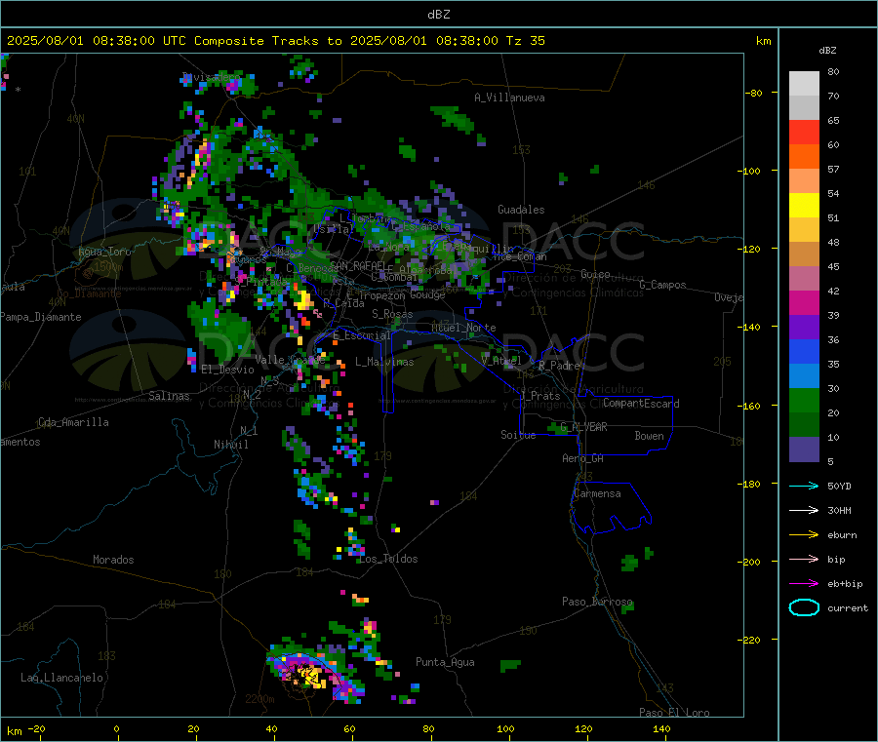Image resolution: width=878 pixels, height=742 pixels.
Task: Click the Carmensa map label
Action: click(597, 493)
